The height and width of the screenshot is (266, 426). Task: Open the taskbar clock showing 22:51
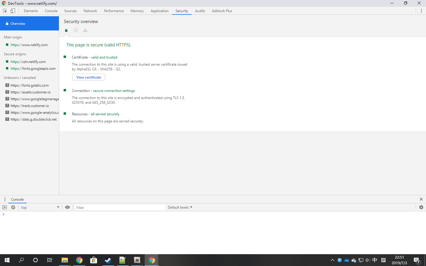pyautogui.click(x=399, y=260)
